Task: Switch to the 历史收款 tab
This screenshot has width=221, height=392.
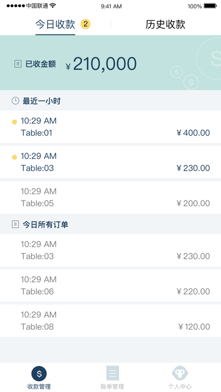Action: [165, 25]
